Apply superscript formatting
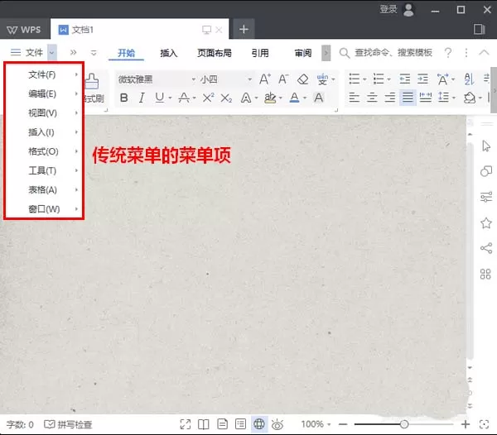 [x=208, y=98]
